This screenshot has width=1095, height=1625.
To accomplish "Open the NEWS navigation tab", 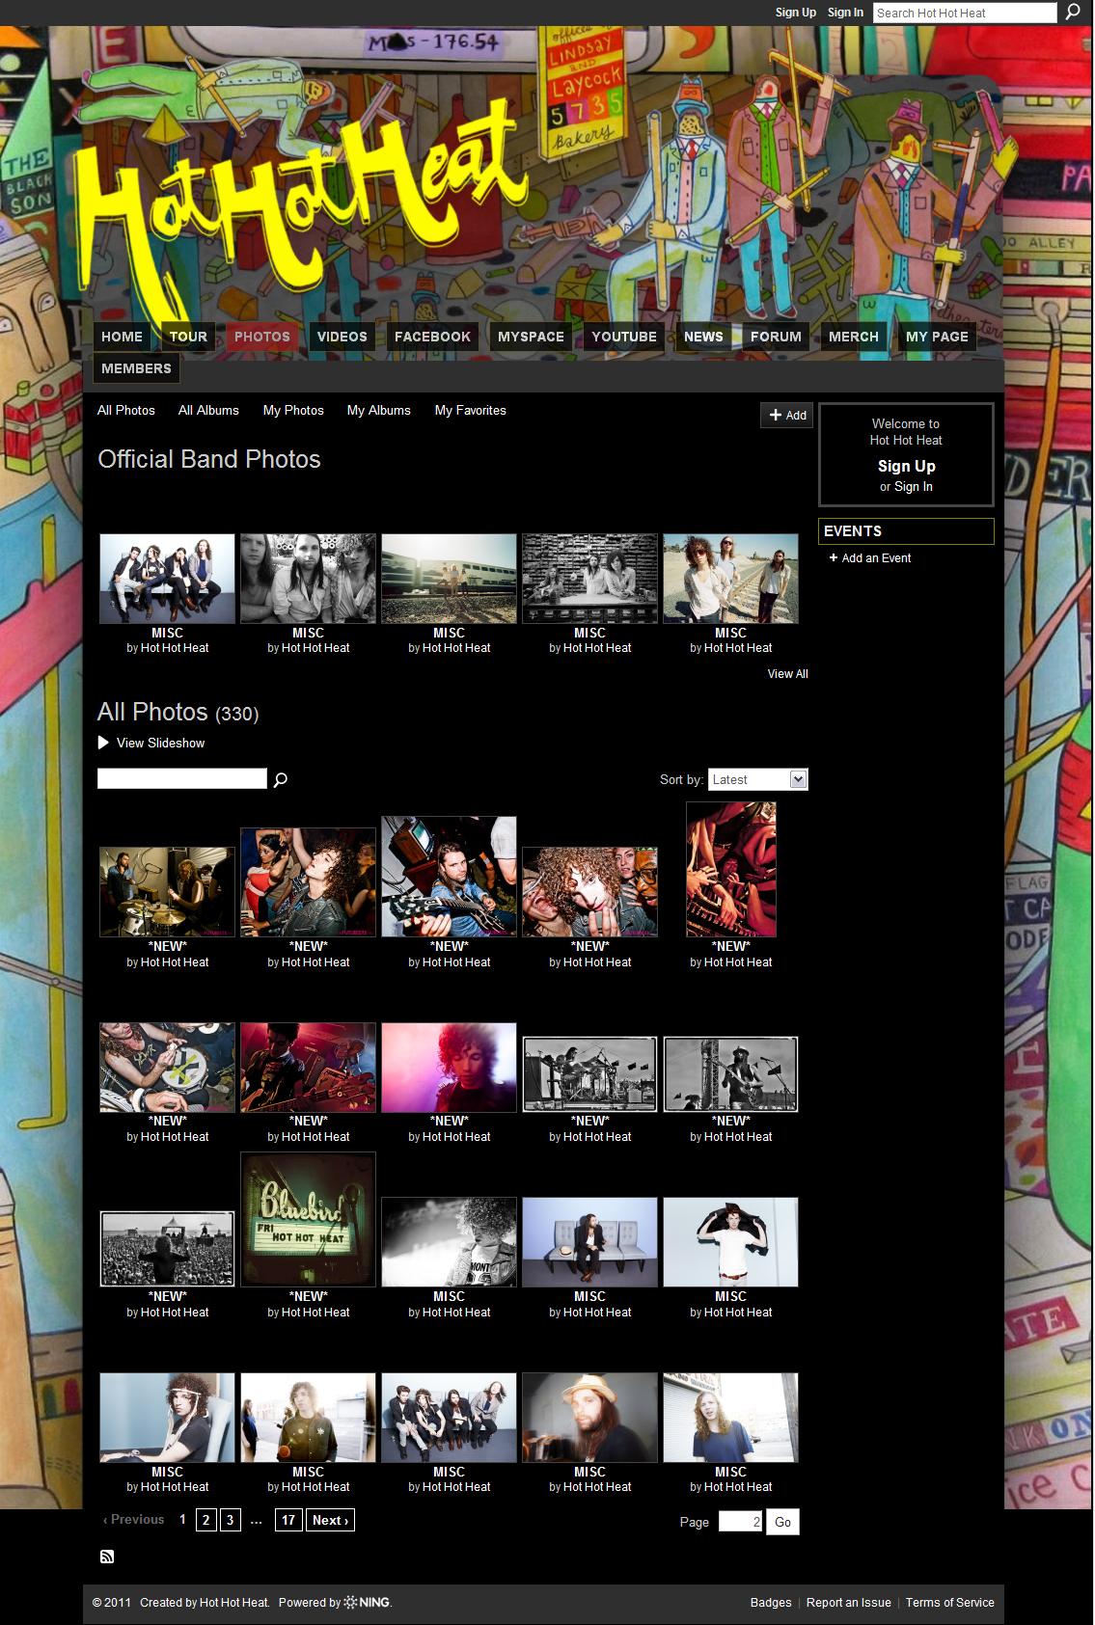I will pos(703,337).
